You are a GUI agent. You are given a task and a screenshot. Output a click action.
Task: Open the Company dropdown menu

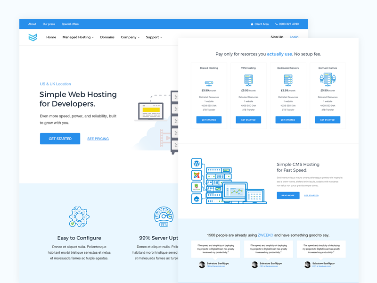click(130, 37)
